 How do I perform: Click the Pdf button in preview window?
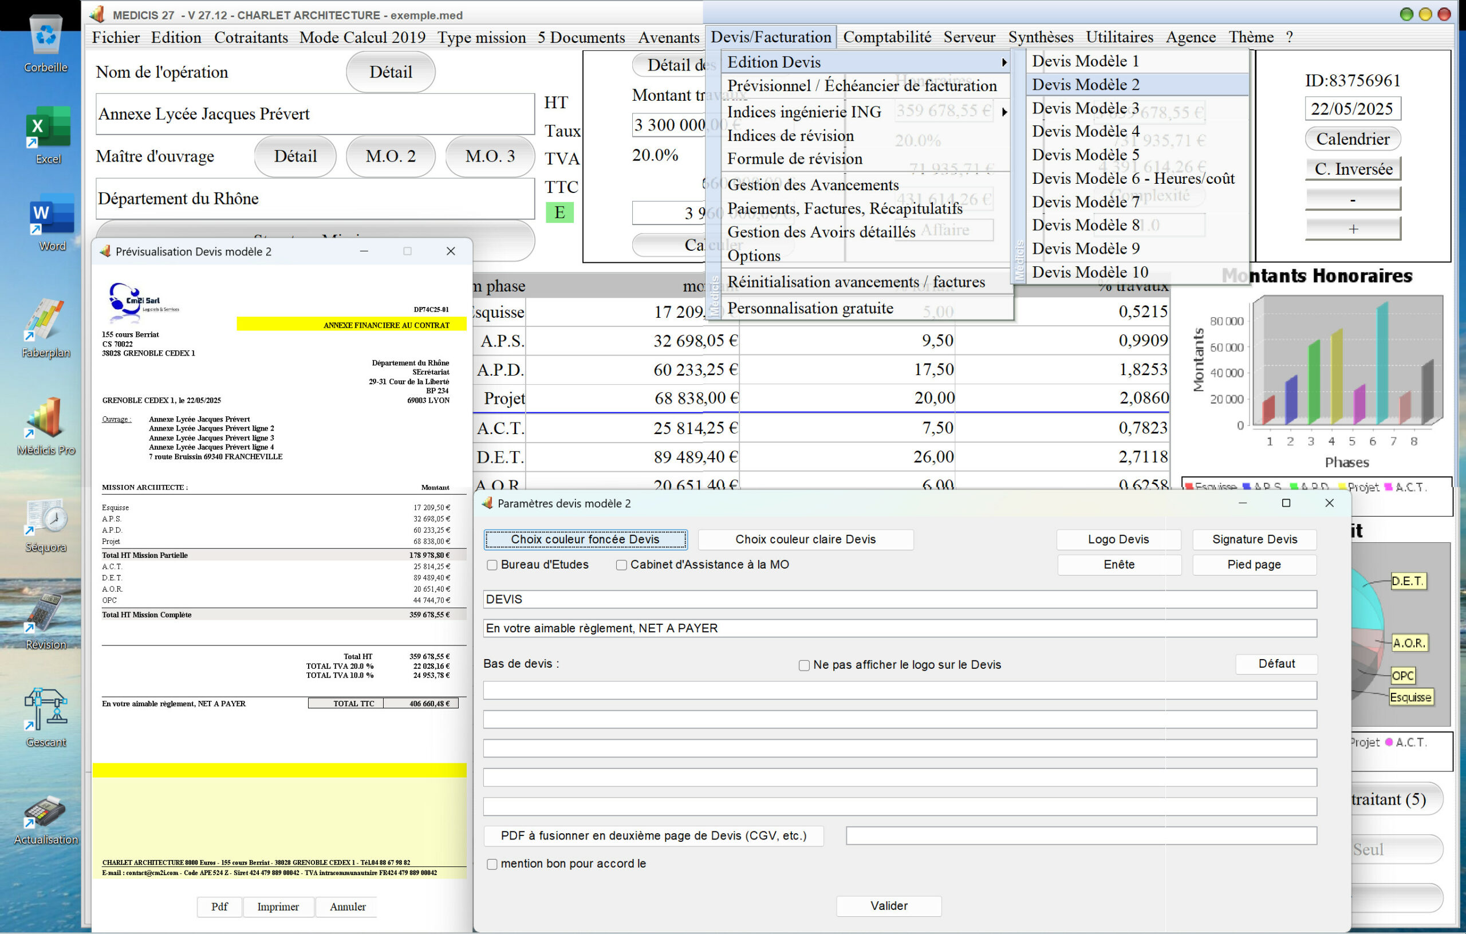(219, 907)
